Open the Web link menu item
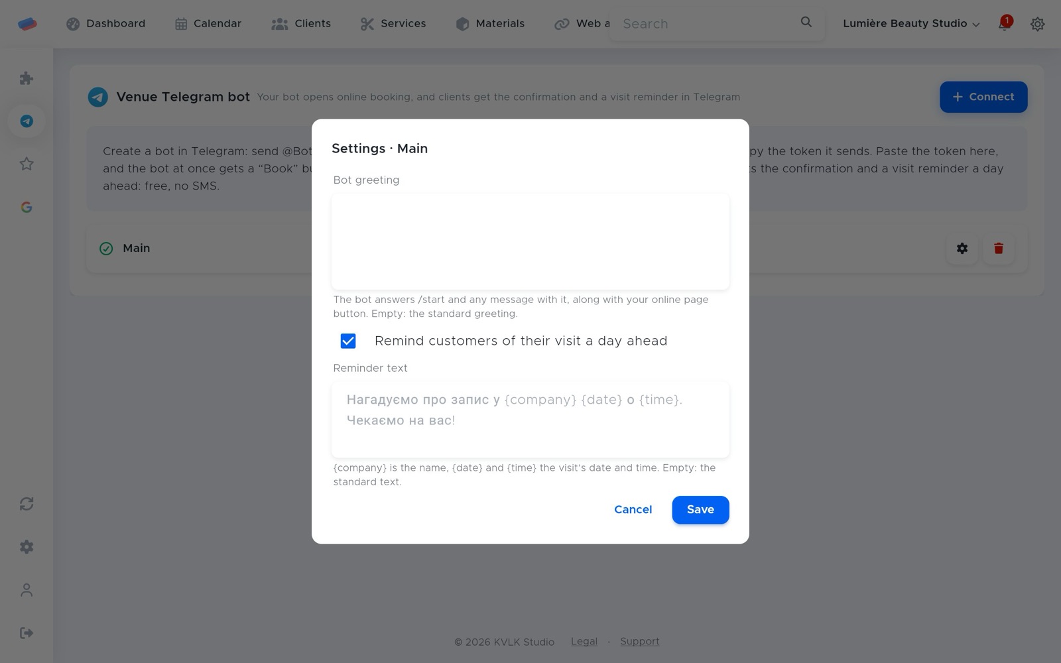The height and width of the screenshot is (663, 1061). (x=582, y=24)
